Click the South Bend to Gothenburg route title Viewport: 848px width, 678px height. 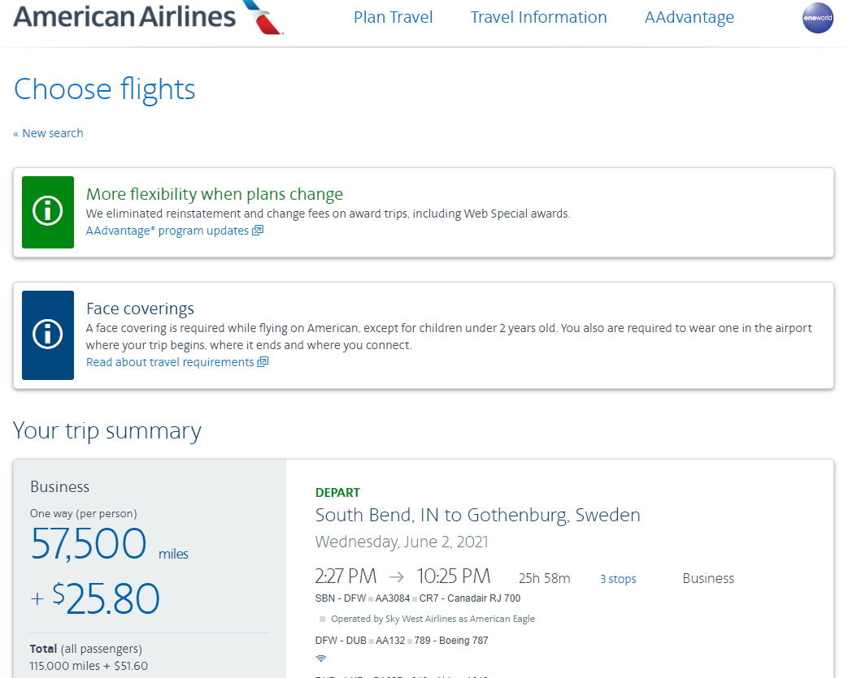pos(477,515)
